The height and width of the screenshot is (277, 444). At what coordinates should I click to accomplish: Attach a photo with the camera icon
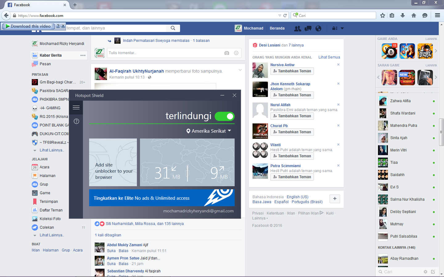click(x=227, y=53)
